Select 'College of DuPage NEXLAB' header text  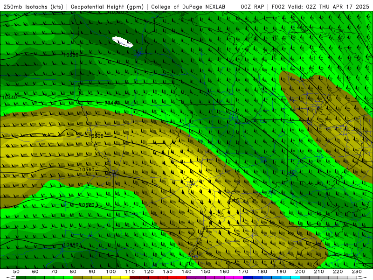pyautogui.click(x=188, y=7)
